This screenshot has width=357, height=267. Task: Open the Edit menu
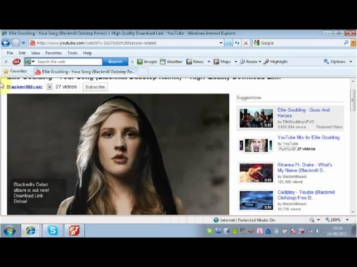(22, 53)
